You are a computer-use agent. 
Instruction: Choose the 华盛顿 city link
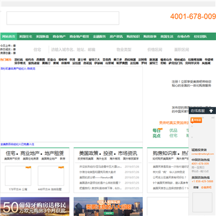(x=209, y=59)
